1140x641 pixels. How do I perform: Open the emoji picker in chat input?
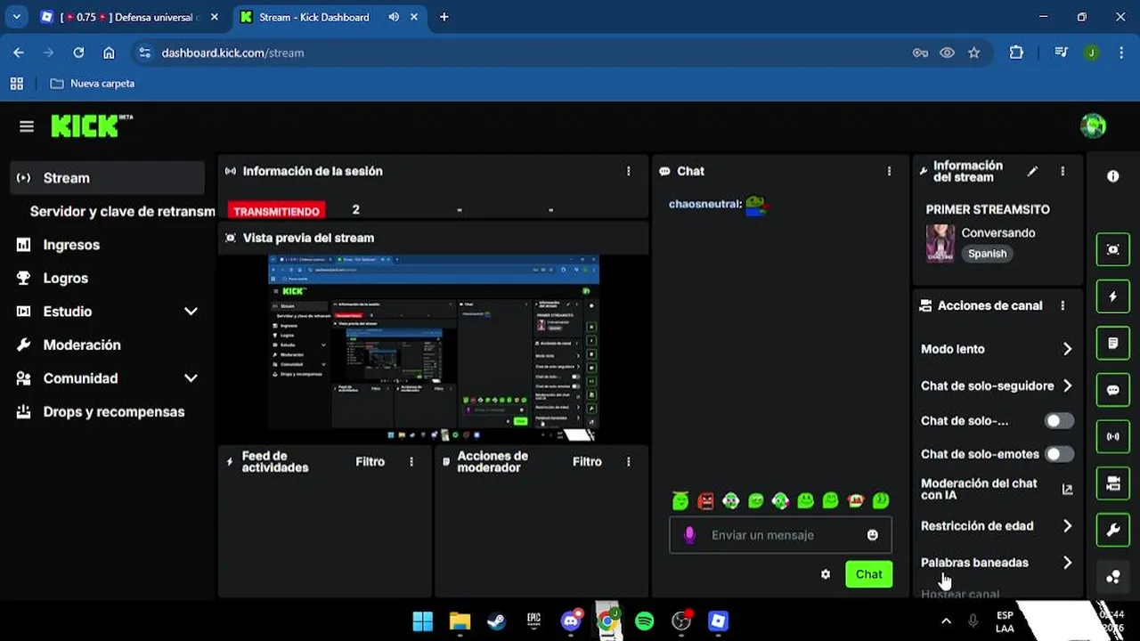[x=873, y=535]
